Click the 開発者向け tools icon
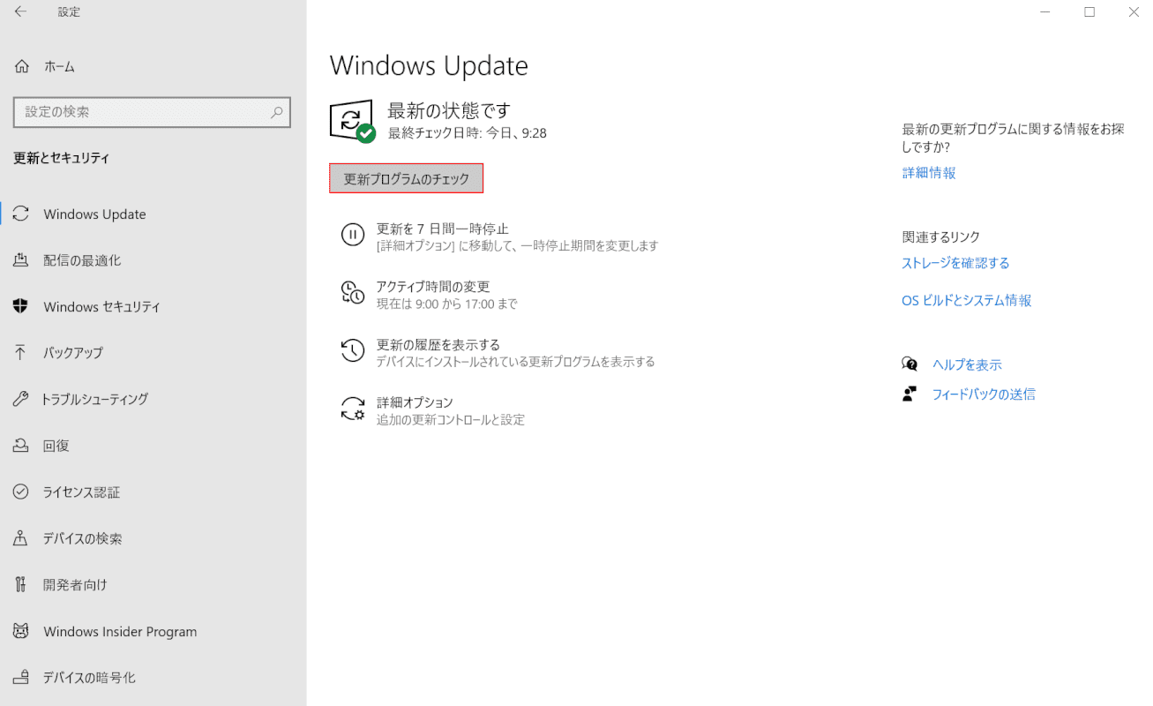The image size is (1153, 706). 21,584
